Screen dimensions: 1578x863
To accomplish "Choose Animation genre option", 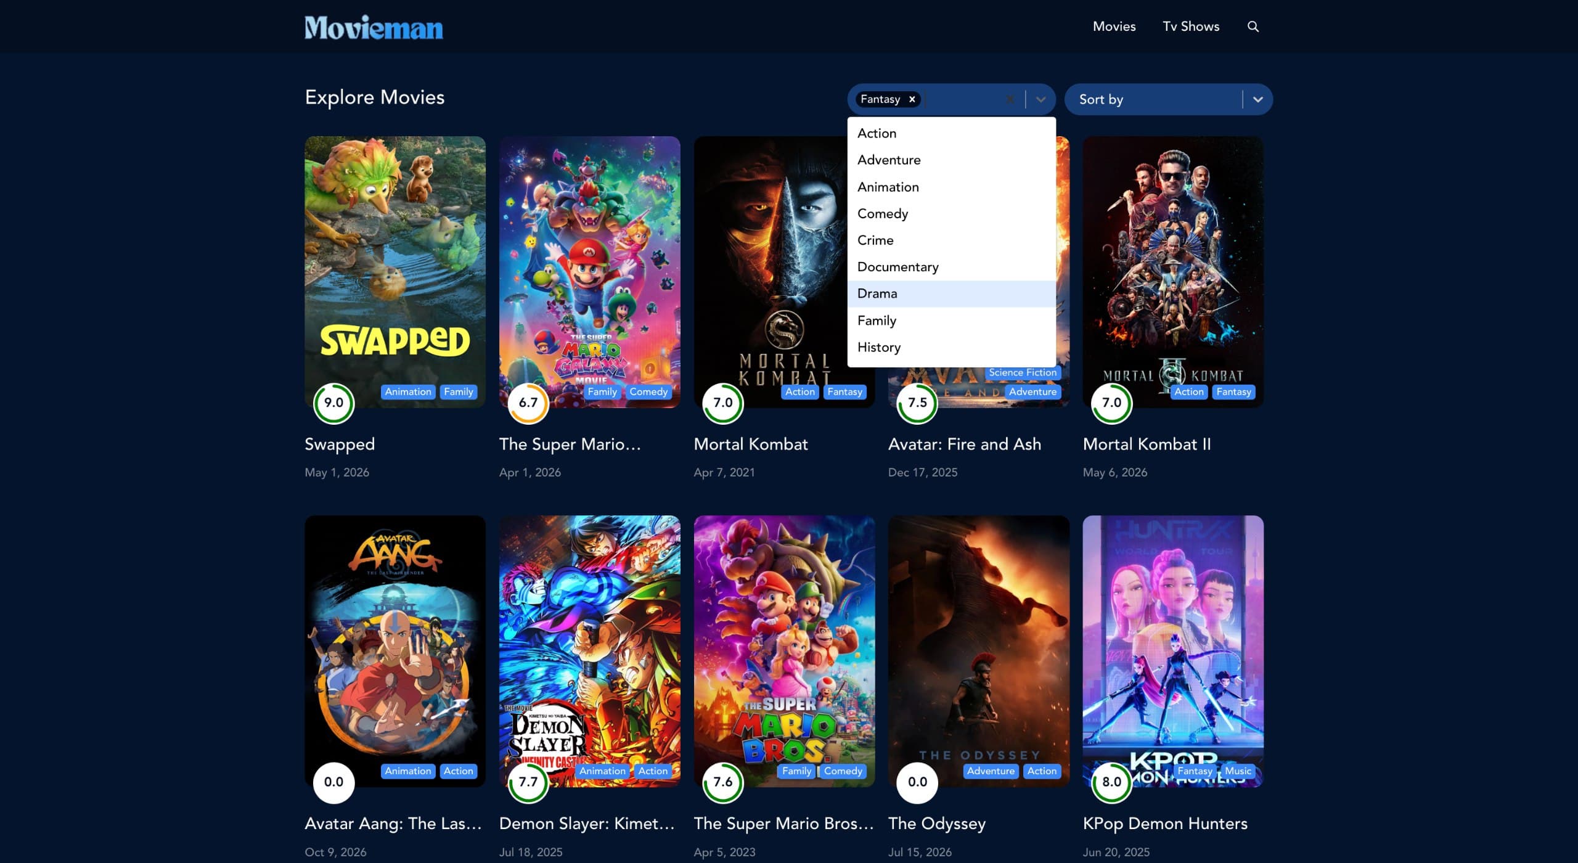I will [951, 187].
